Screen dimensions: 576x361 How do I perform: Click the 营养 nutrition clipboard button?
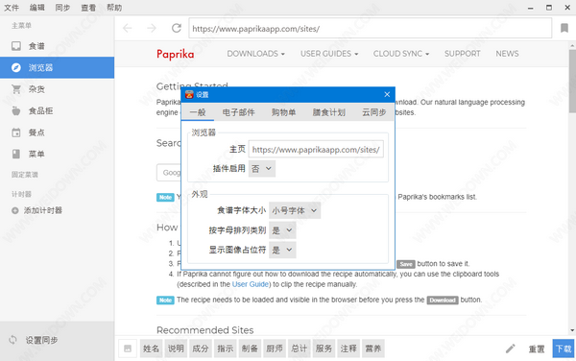click(372, 349)
